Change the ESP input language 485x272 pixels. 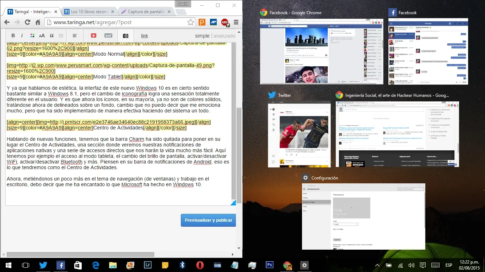coord(449,265)
